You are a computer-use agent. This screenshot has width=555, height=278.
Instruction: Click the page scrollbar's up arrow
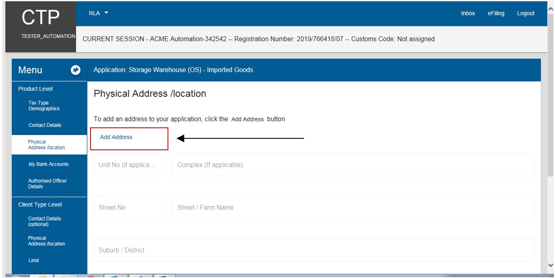point(550,9)
